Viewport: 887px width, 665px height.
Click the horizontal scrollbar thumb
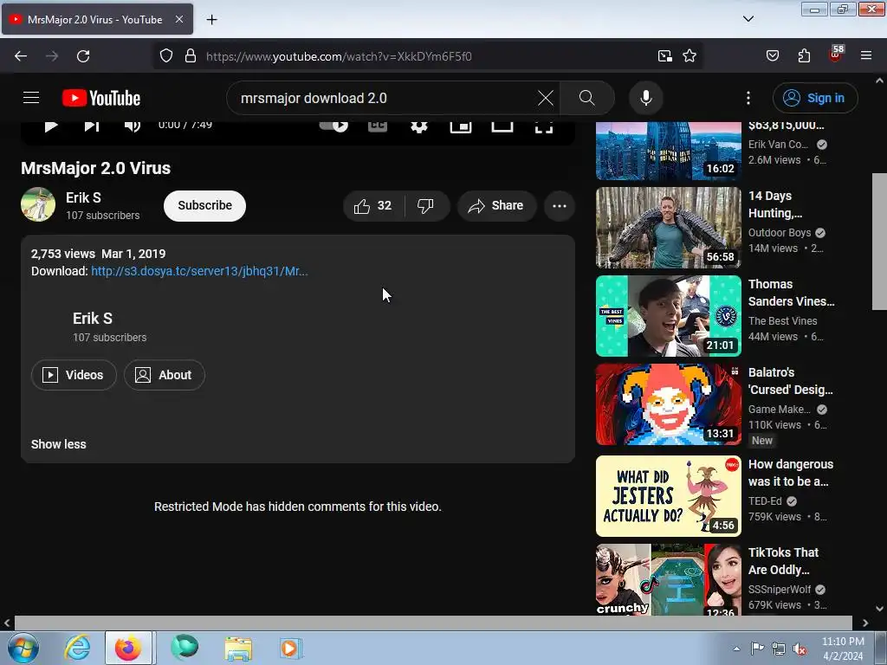click(x=433, y=623)
